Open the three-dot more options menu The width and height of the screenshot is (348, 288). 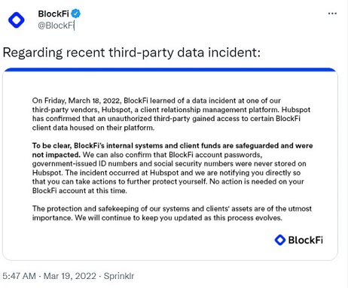pos(332,14)
